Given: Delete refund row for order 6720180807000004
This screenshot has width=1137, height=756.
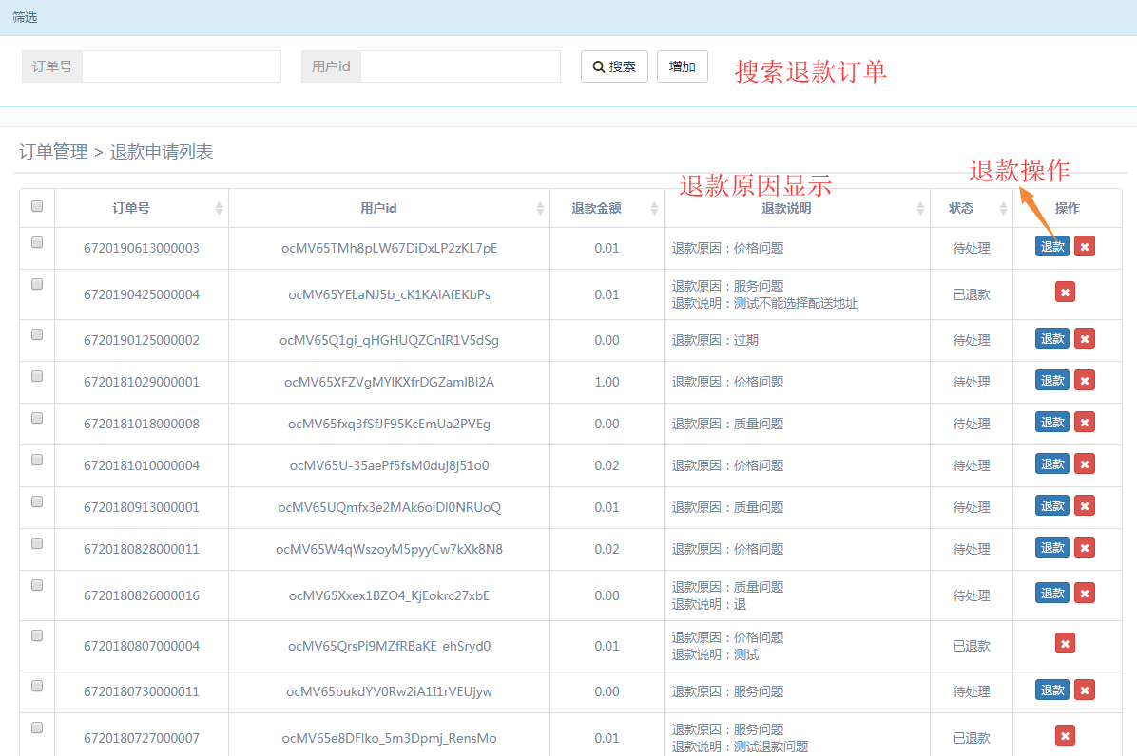Looking at the screenshot, I should [x=1065, y=644].
